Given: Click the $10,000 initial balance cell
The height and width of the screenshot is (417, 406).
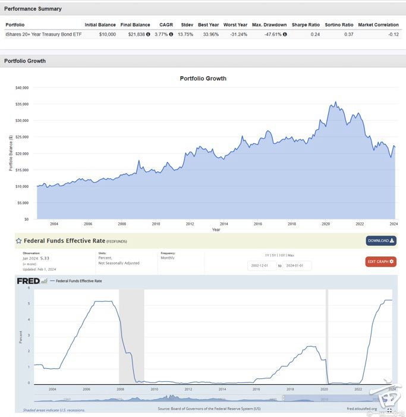Looking at the screenshot, I should [x=108, y=35].
